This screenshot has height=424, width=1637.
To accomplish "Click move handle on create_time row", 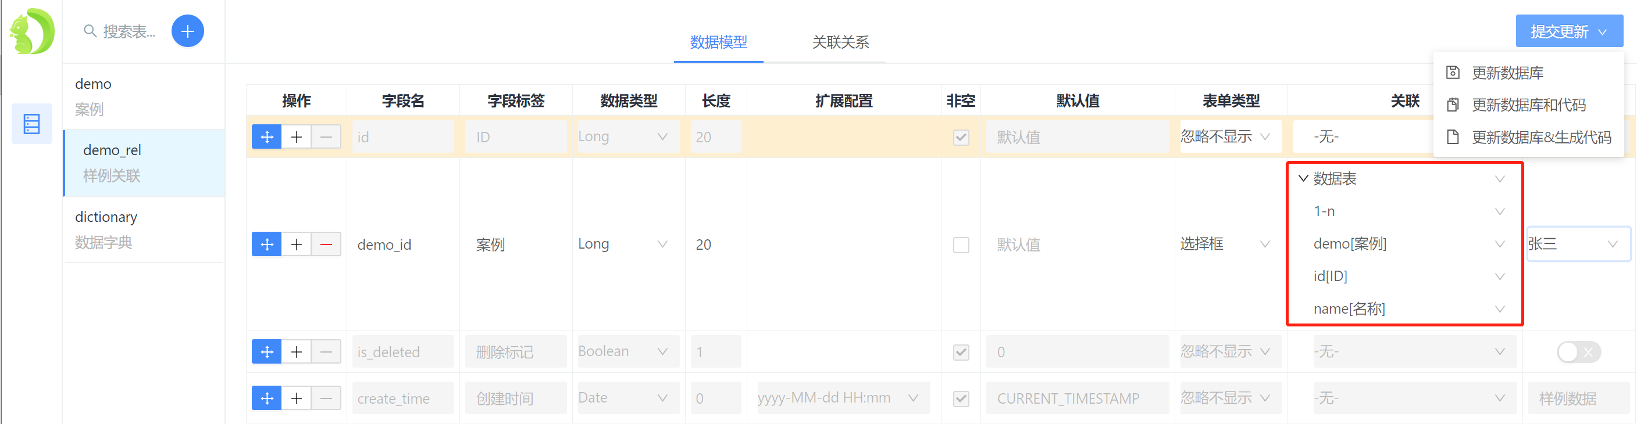I will coord(267,398).
